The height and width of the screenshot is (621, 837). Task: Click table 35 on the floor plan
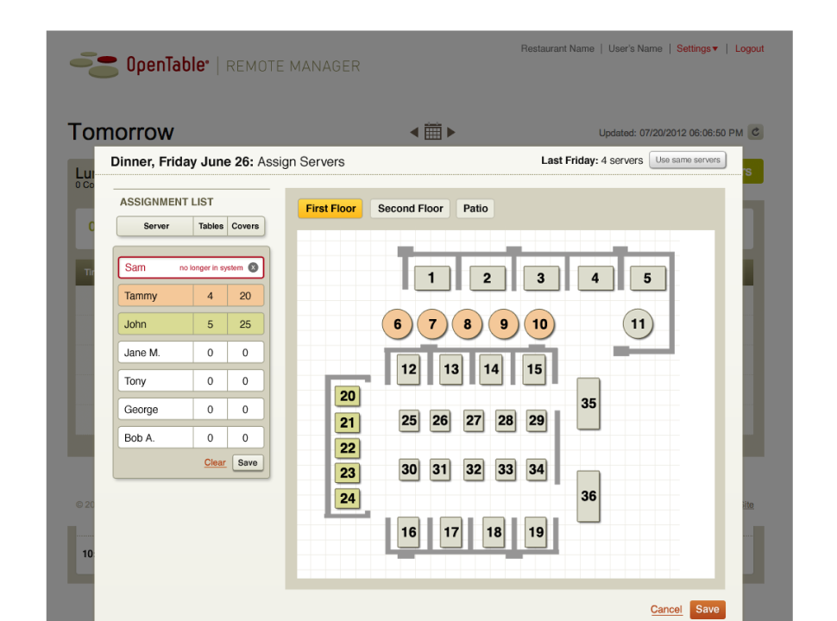[588, 403]
